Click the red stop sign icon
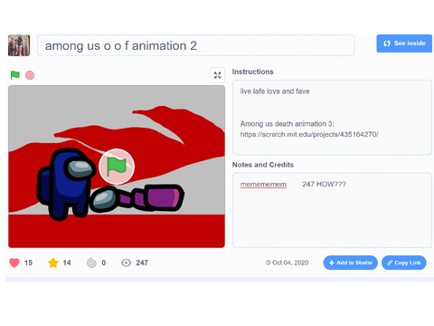The image size is (434, 326). (30, 75)
